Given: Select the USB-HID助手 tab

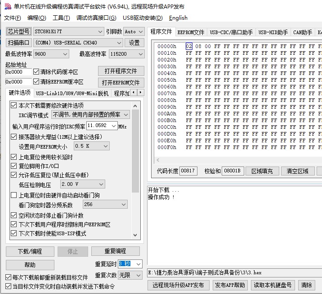Looking at the screenshot, I should [x=273, y=32].
